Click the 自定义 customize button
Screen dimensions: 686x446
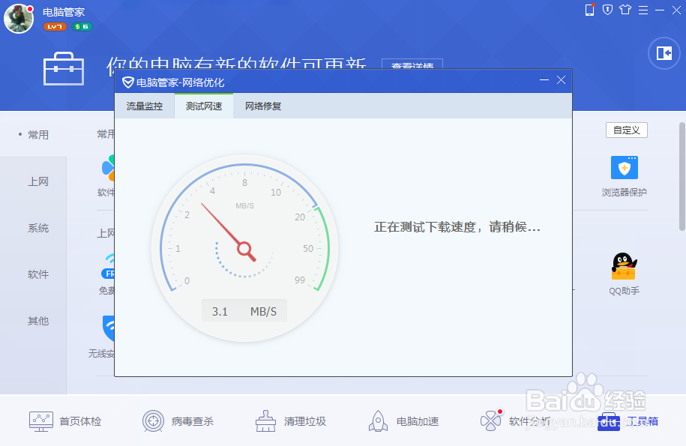coord(627,130)
